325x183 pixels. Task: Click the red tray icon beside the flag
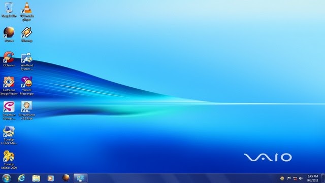[295, 178]
